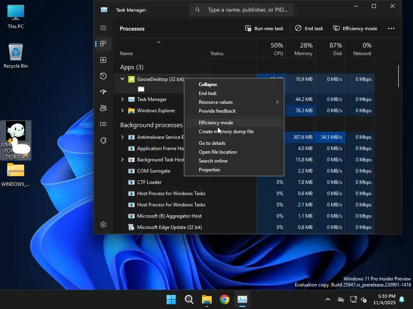Expand the Background Task Host group
Screen dimensions: 413x309
(x=122, y=160)
